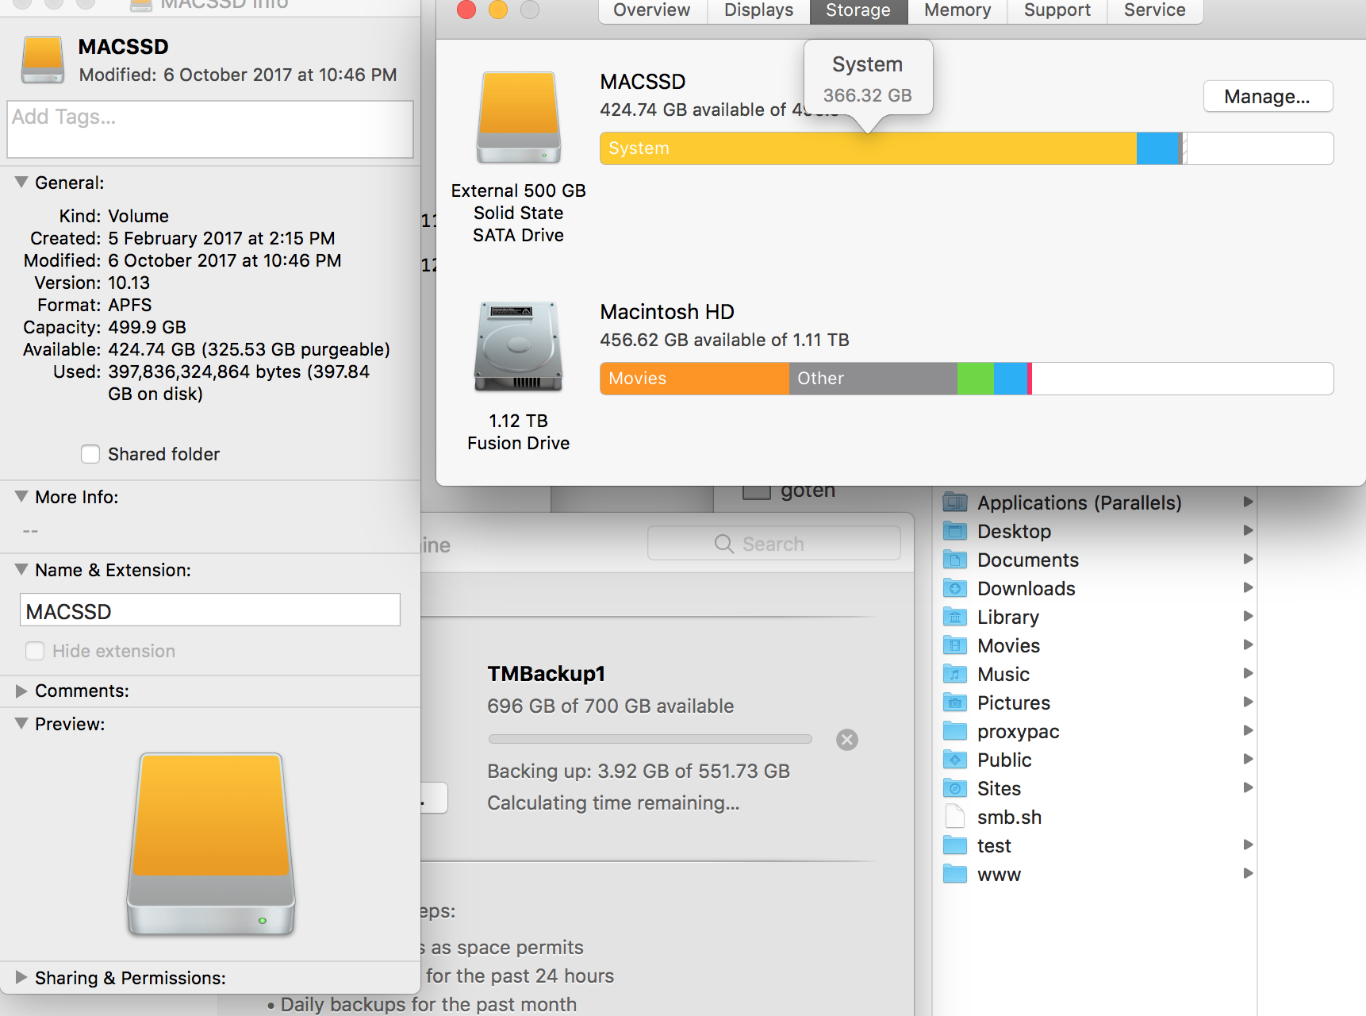Select the Pictures folder icon
This screenshot has height=1016, width=1366.
pyautogui.click(x=955, y=702)
